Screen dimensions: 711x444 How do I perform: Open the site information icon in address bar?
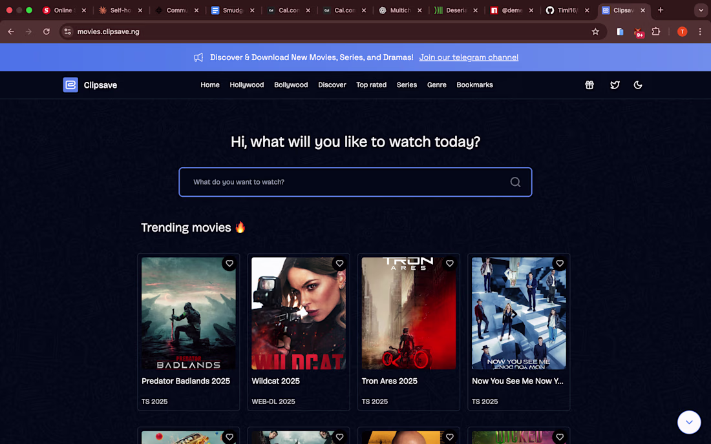tap(68, 32)
